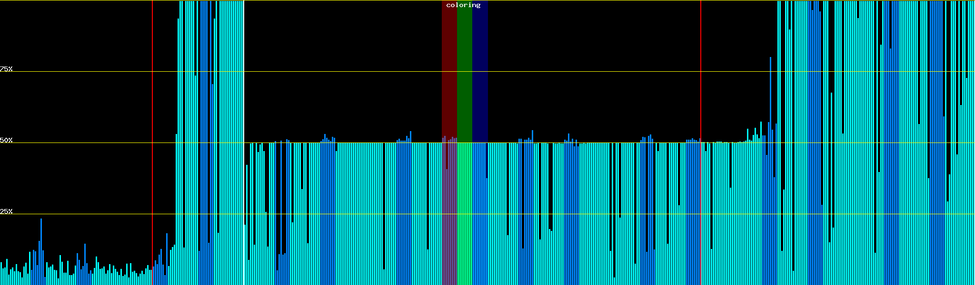Click first full-height cyan bar after left marker

point(180,142)
